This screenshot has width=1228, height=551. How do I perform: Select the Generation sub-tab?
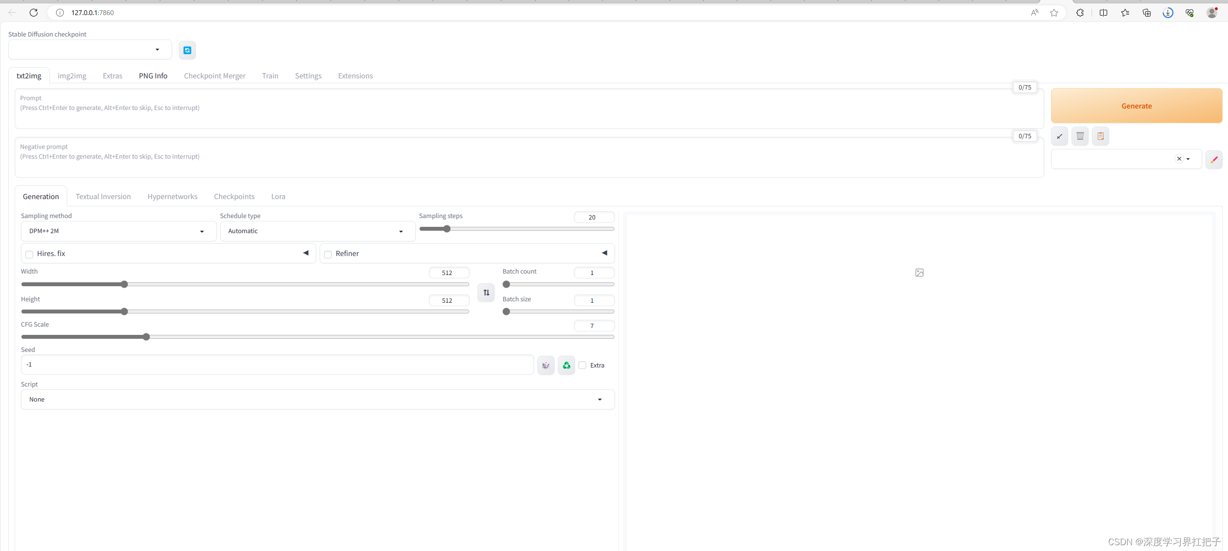coord(41,197)
